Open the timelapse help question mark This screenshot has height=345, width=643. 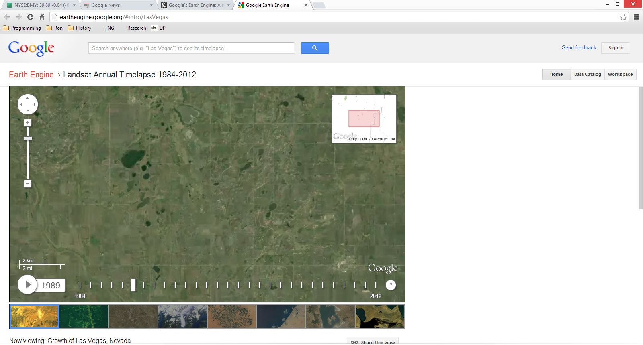391,285
